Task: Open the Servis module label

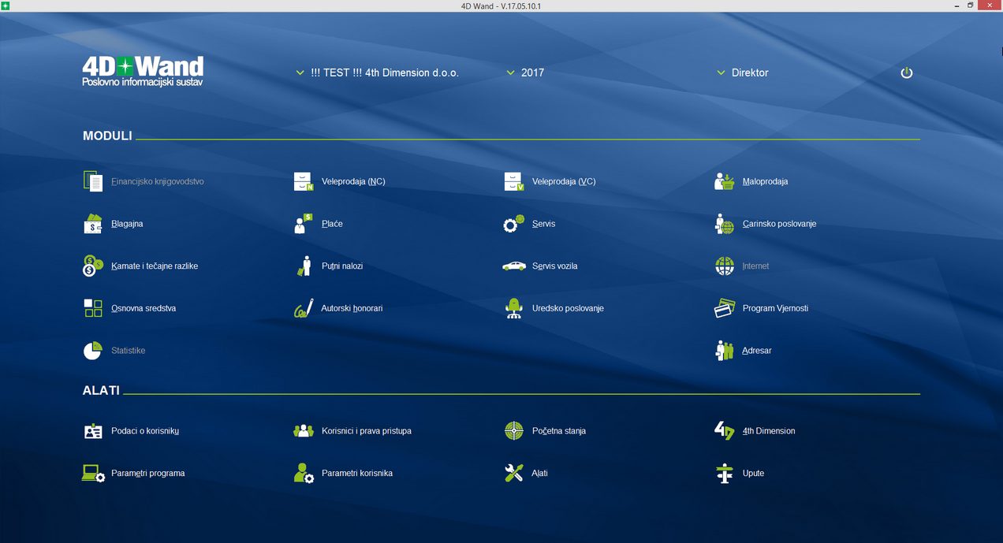Action: pos(543,224)
